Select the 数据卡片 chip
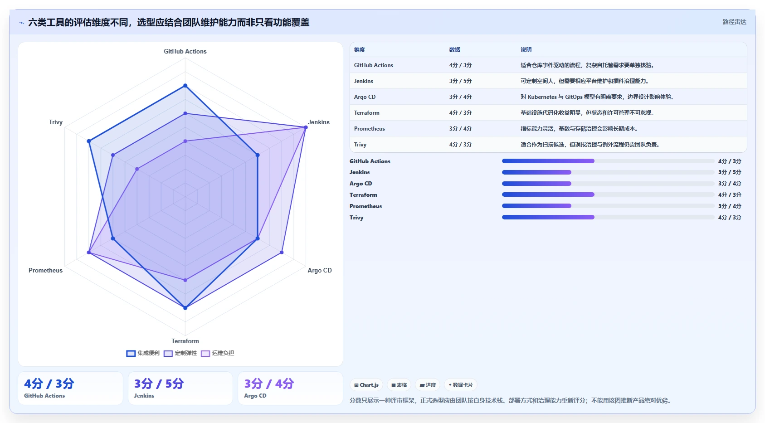765x423 pixels. pos(461,385)
